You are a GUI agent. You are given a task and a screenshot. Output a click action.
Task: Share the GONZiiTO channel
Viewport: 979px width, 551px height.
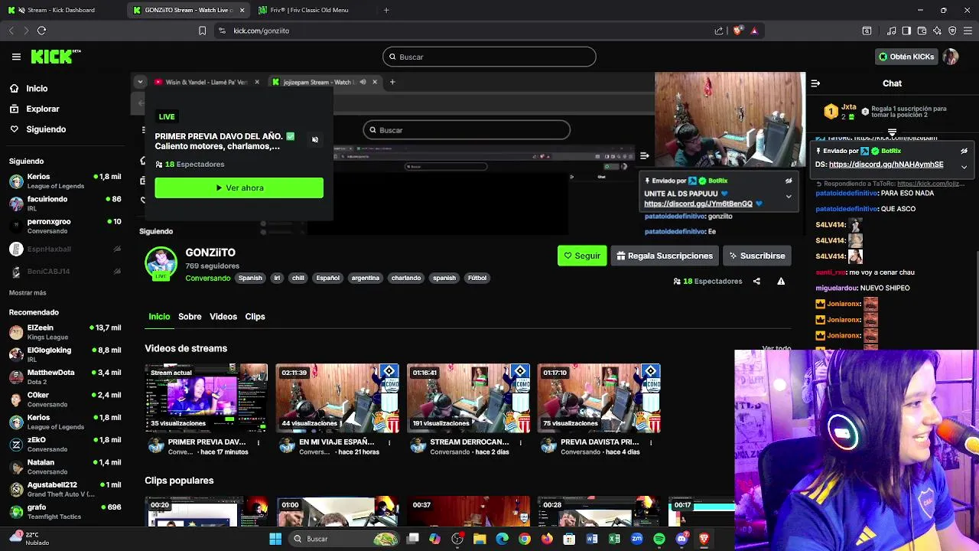tap(756, 281)
